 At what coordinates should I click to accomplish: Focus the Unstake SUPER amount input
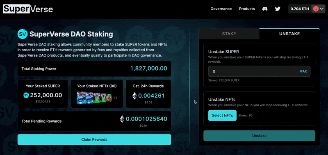[260, 71]
